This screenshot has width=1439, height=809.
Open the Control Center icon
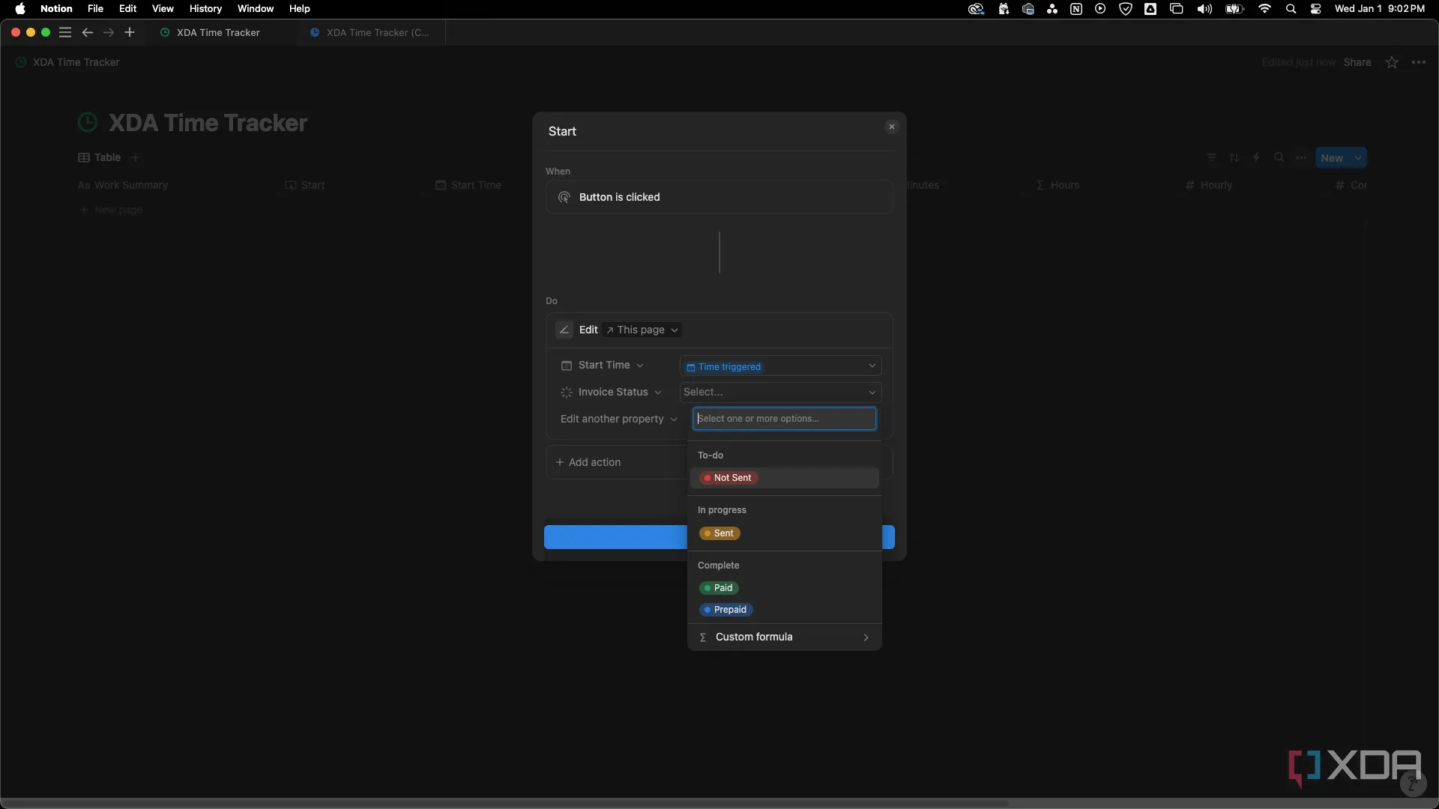tap(1315, 9)
